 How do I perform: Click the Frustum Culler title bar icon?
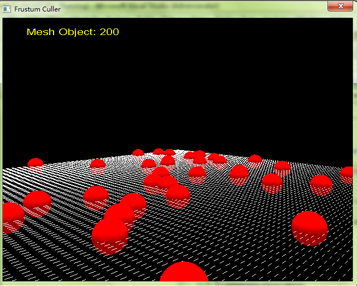coord(7,9)
